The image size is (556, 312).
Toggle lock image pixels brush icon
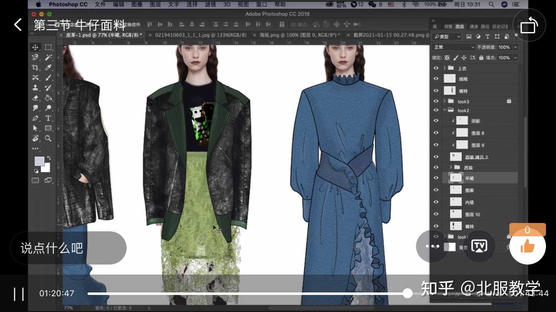(x=456, y=58)
